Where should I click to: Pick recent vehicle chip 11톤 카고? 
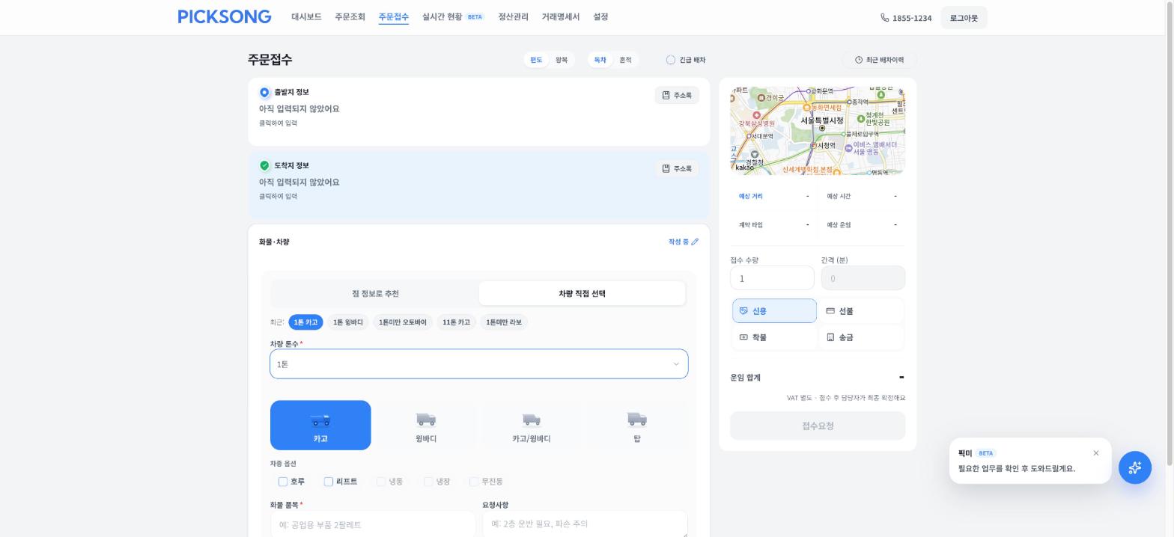456,322
